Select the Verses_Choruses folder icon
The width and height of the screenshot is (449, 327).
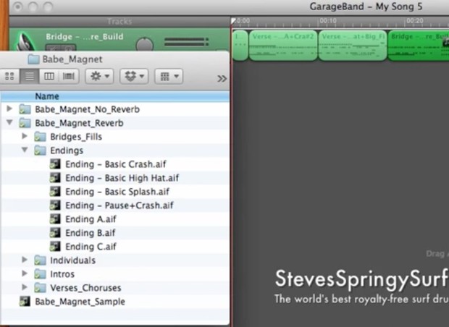tap(40, 288)
